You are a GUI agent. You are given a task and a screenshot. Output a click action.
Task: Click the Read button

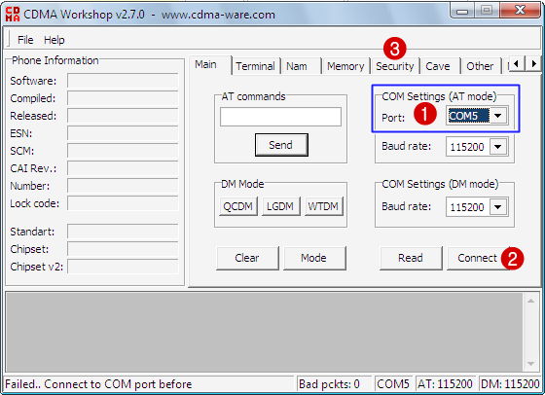[x=411, y=258]
